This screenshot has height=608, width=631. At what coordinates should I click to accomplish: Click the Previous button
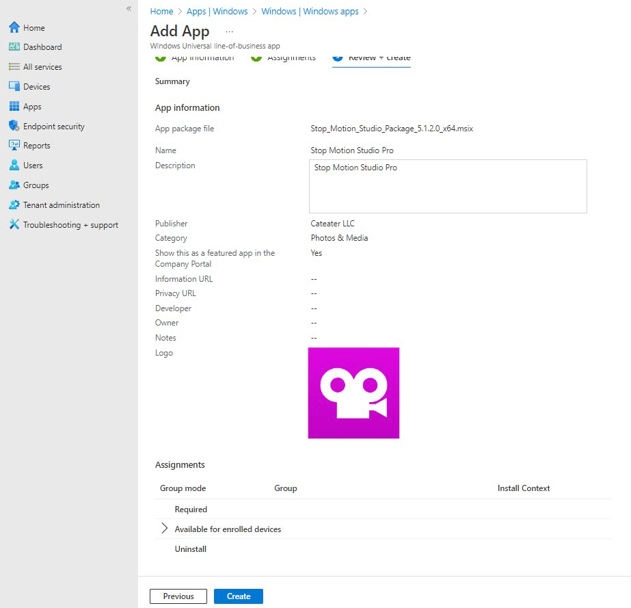[x=178, y=596]
